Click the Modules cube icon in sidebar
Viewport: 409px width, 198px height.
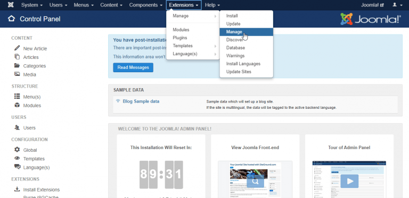coord(17,105)
